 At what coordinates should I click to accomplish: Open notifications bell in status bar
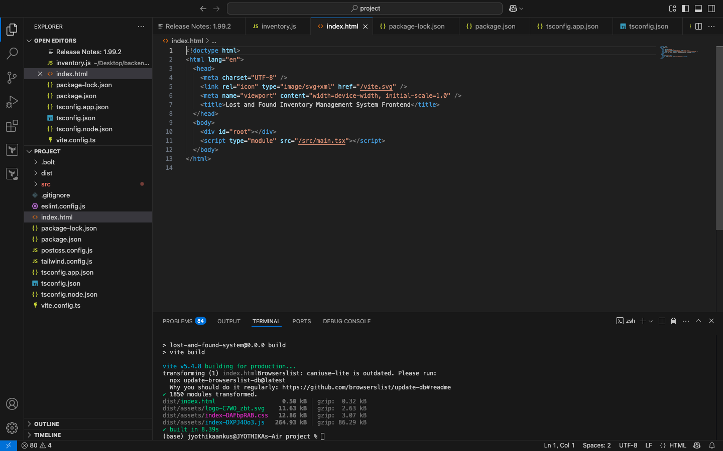tap(712, 445)
